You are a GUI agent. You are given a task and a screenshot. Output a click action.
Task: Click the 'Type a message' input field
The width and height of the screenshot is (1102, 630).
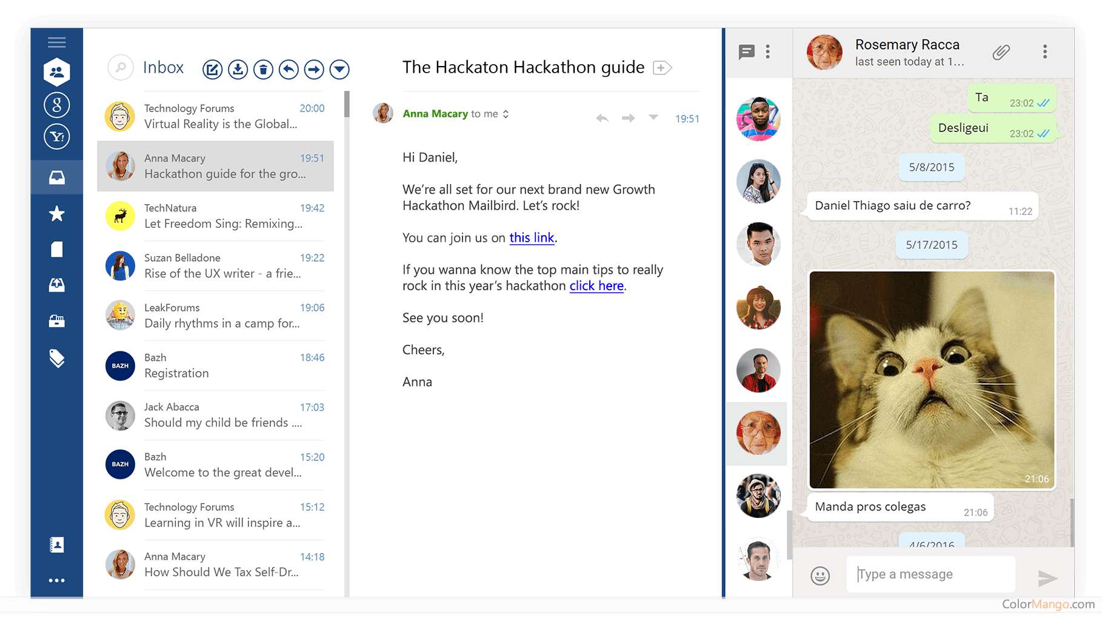930,574
